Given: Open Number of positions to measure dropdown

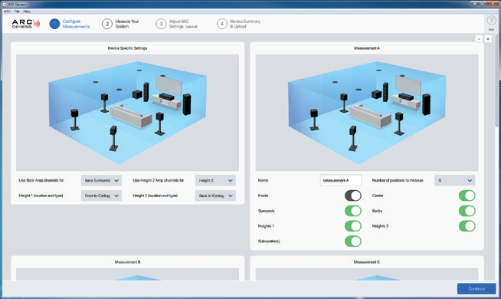Looking at the screenshot, I should [x=455, y=180].
